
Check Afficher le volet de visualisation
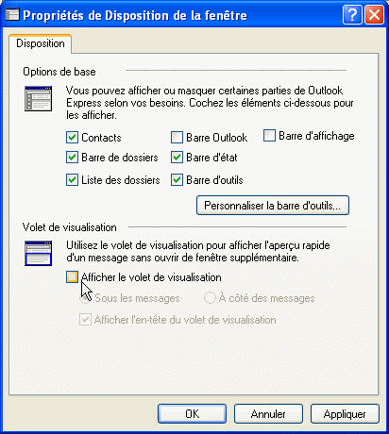72,277
